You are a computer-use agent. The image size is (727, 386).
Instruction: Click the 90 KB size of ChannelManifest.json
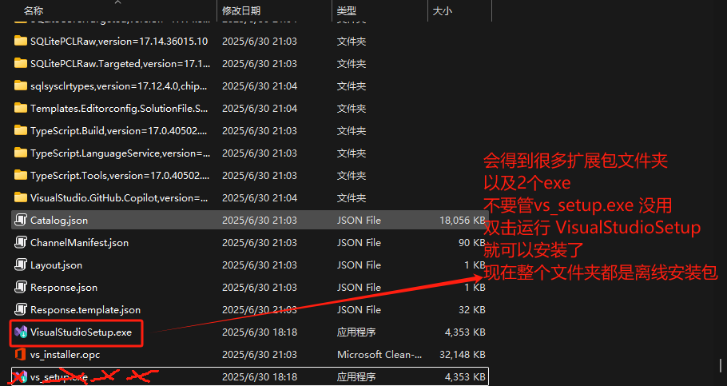pos(472,243)
